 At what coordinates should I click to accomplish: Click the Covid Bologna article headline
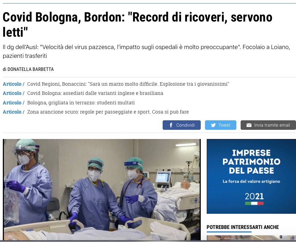(138, 25)
